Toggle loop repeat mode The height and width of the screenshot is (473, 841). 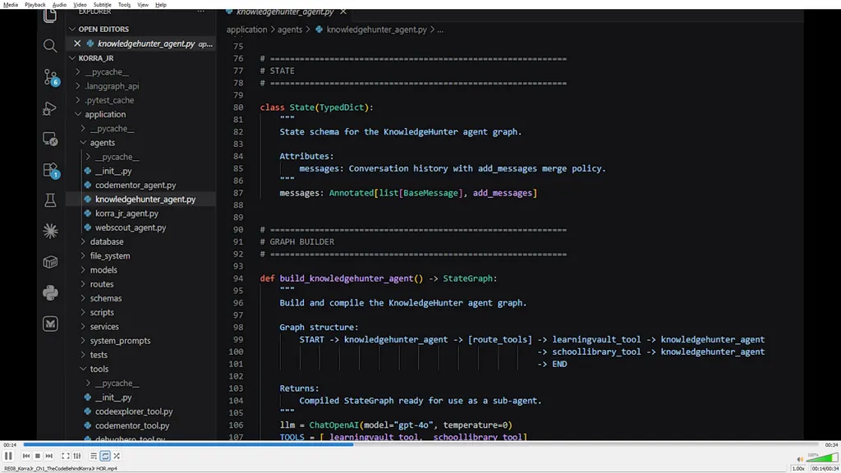pos(105,456)
